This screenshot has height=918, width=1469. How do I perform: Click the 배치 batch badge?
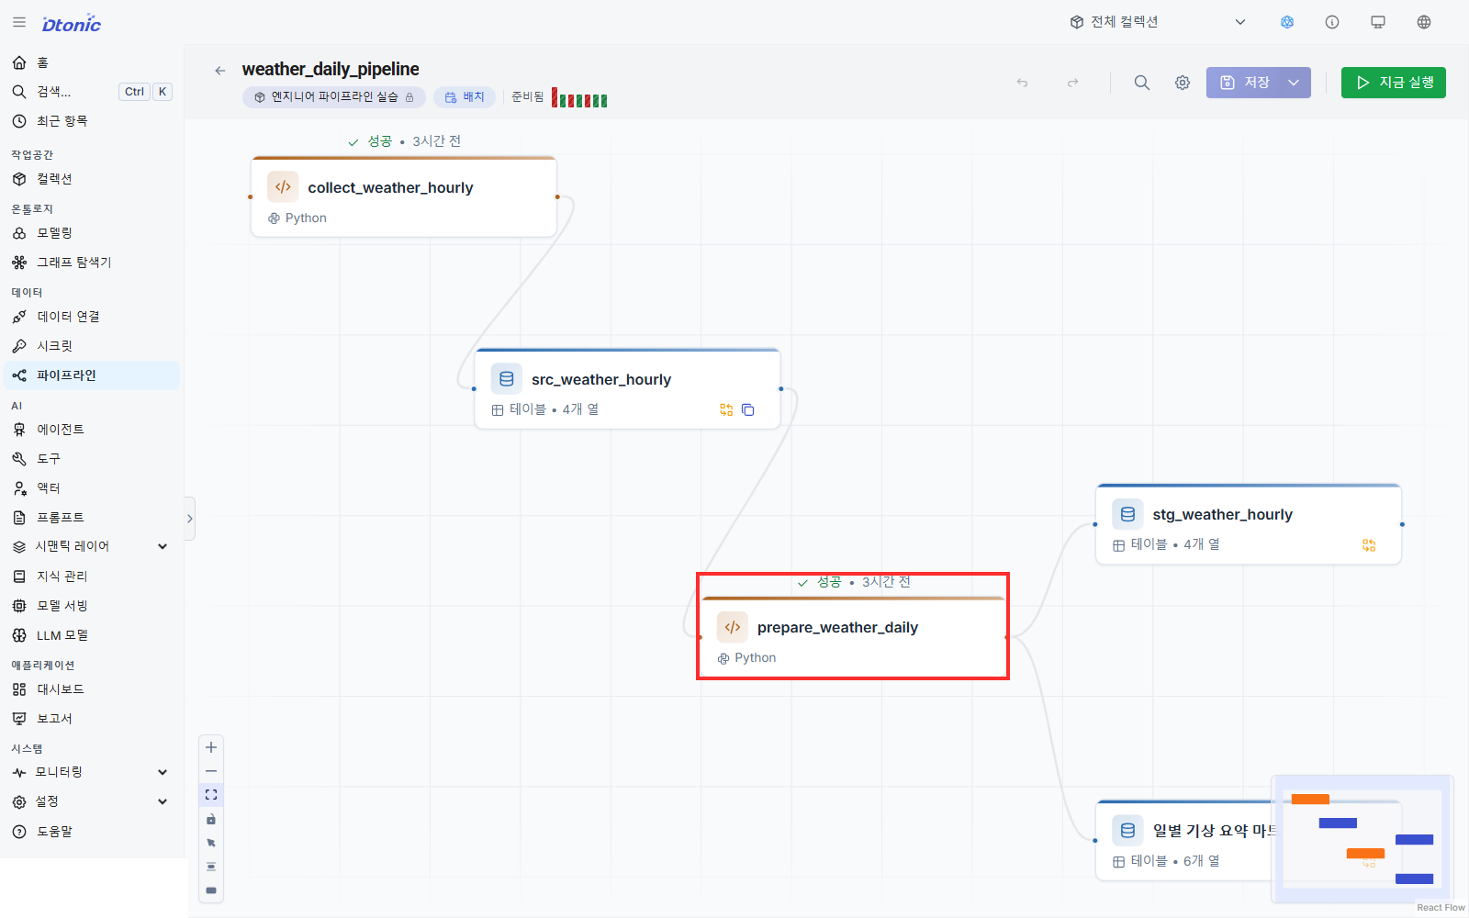465,97
